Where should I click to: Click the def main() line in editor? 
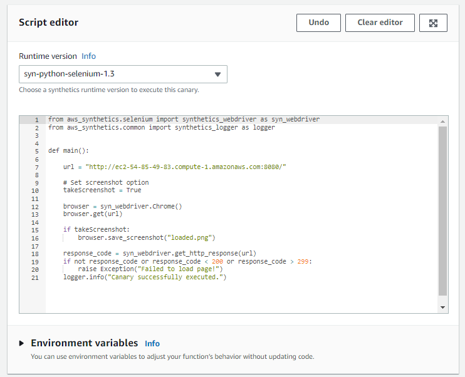click(x=69, y=151)
